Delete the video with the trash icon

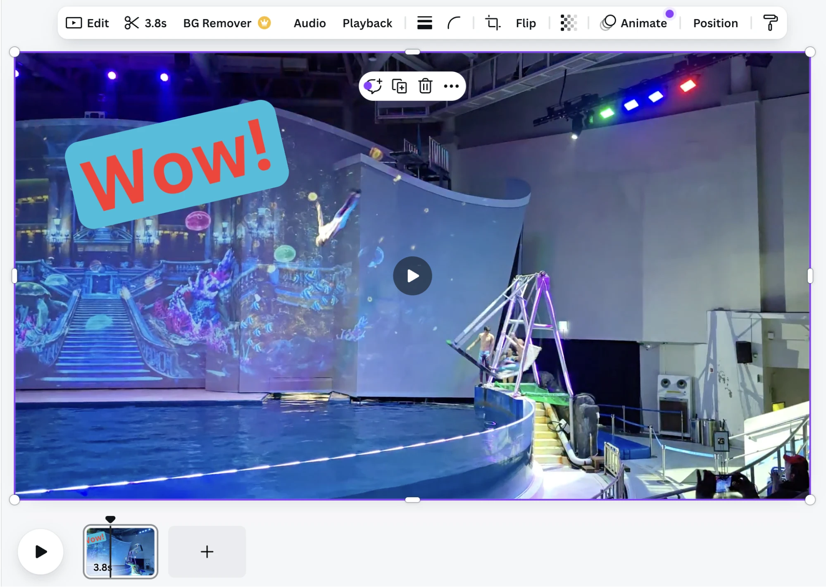(425, 86)
